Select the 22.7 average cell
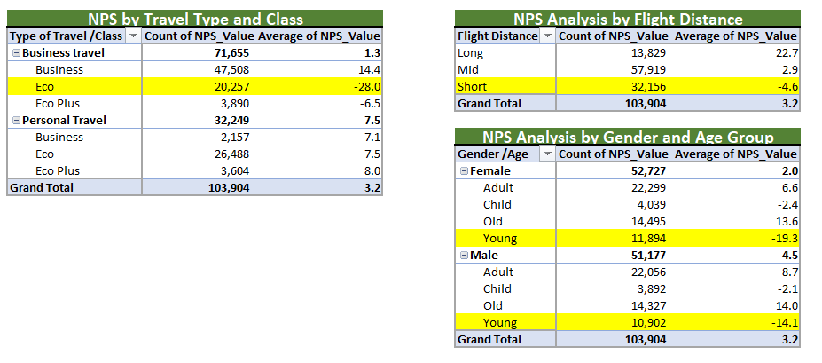The height and width of the screenshot is (363, 822). coord(787,53)
